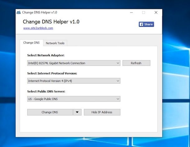Image resolution: width=190 pixels, height=147 pixels.
Task: Open the Select Network Adapter dropdown
Action: point(74,63)
